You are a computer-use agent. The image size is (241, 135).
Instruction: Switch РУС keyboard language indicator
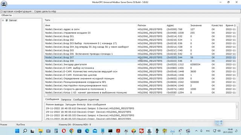(x=208, y=131)
